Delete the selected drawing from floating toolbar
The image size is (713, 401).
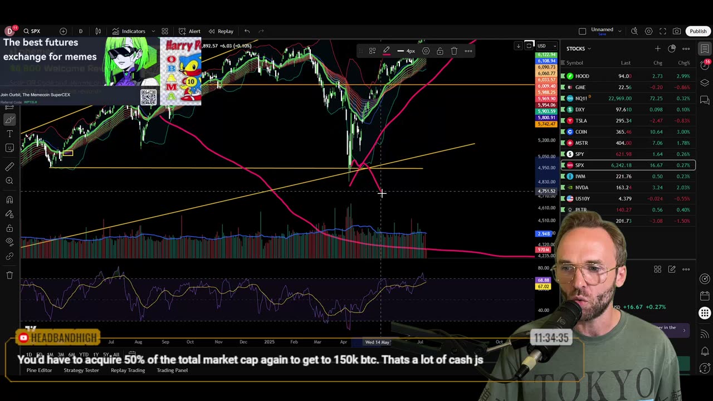(454, 51)
